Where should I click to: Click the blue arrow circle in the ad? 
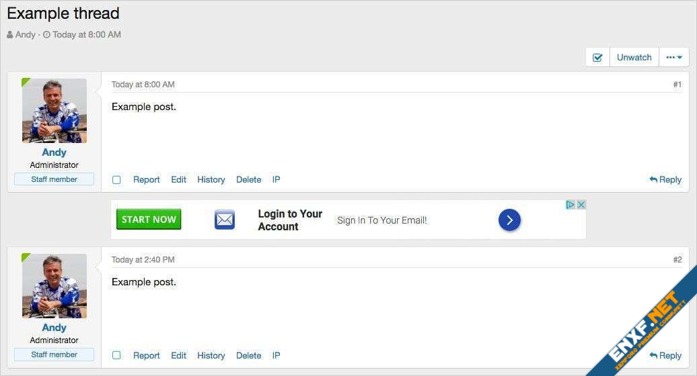click(509, 220)
